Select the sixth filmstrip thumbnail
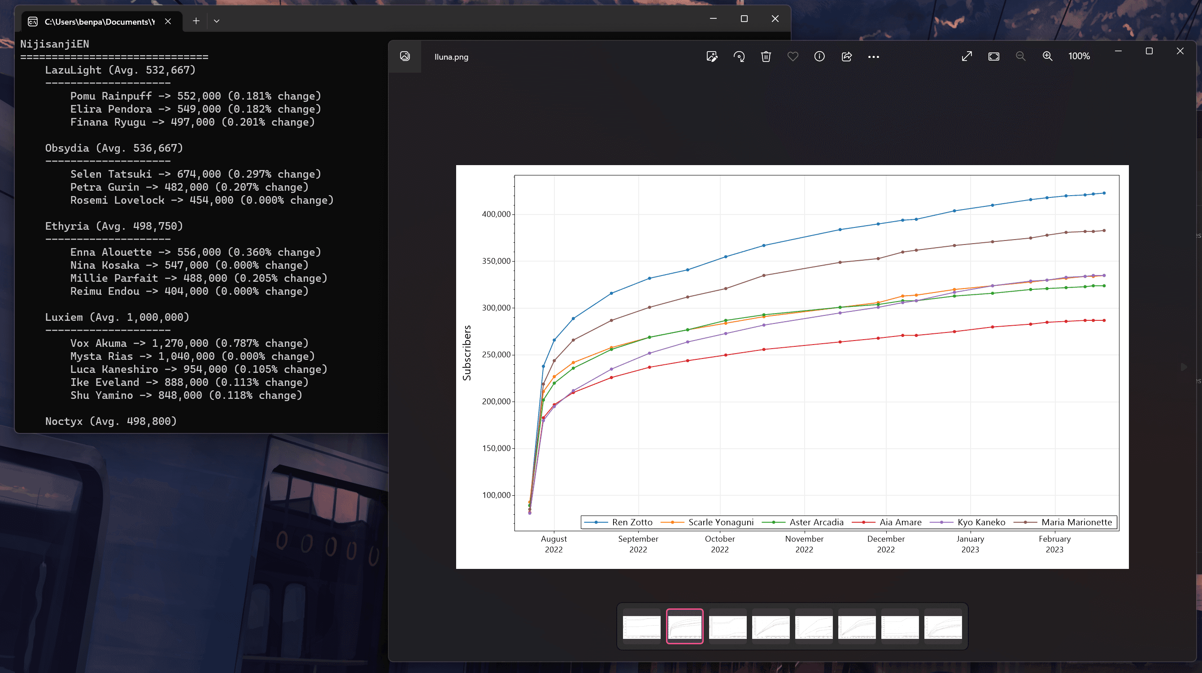The image size is (1202, 673). pyautogui.click(x=857, y=626)
